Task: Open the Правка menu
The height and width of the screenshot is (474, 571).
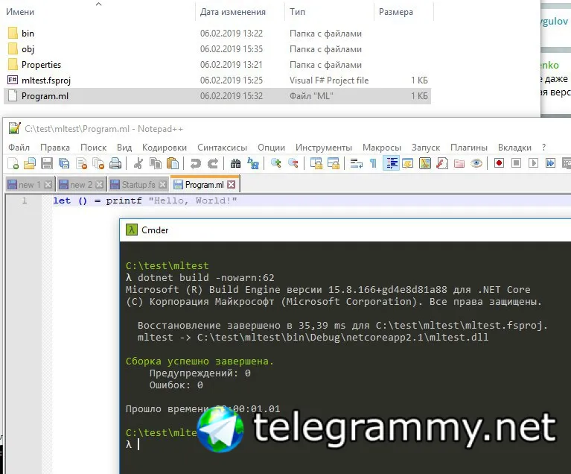Action: pos(55,148)
